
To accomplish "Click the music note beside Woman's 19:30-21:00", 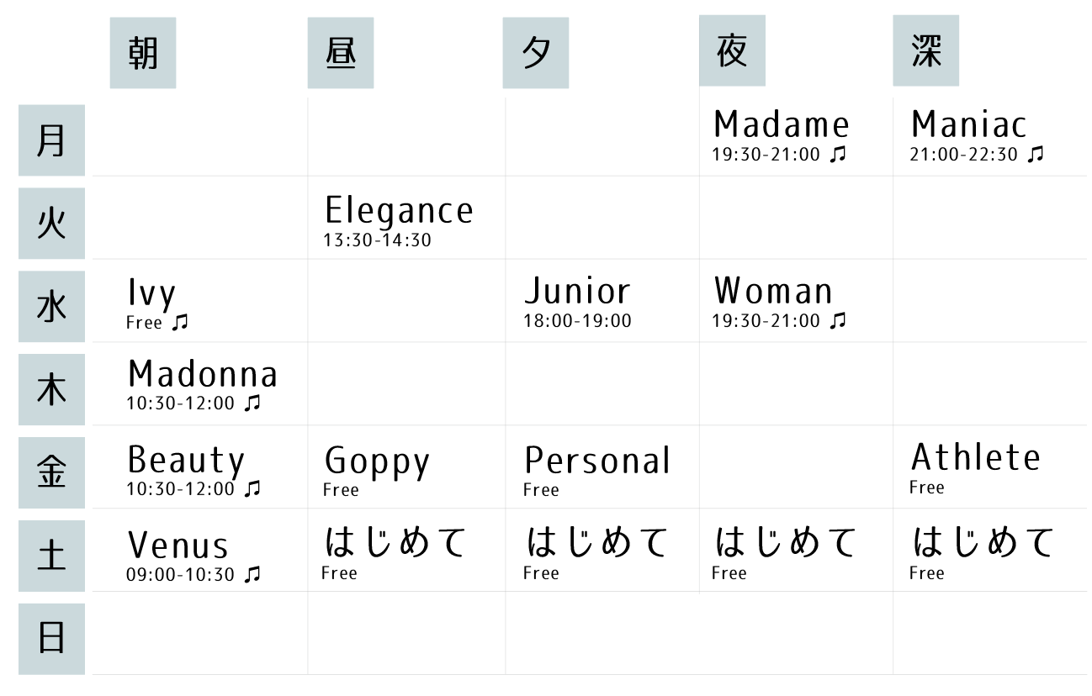I will (837, 320).
